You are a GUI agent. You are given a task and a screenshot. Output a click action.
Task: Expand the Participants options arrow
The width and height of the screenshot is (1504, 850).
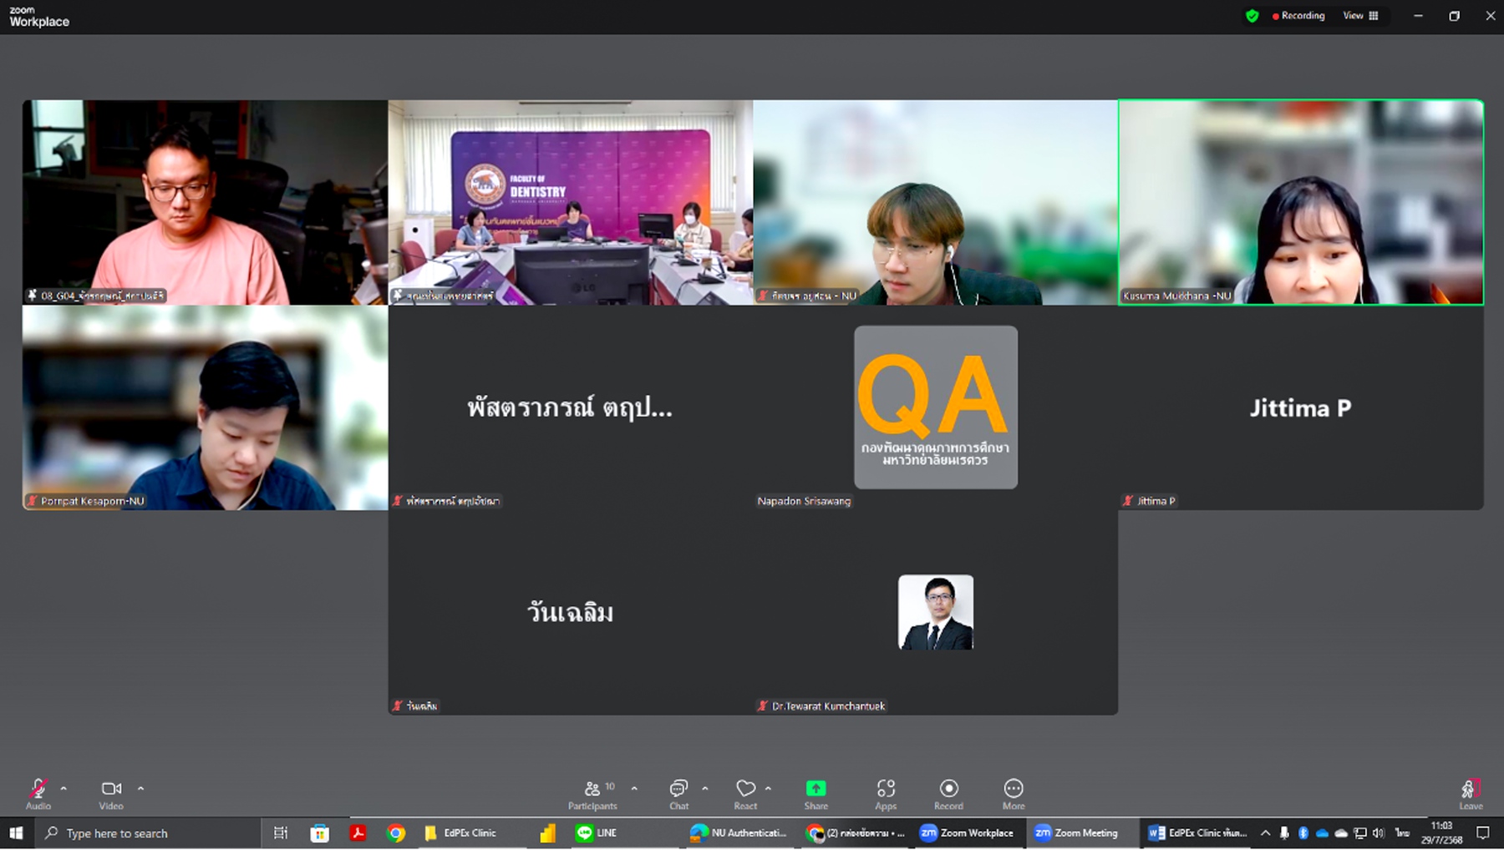(x=634, y=788)
